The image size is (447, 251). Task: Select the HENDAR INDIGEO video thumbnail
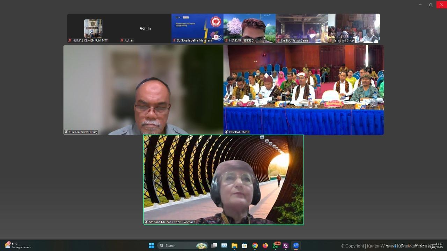pos(249,29)
